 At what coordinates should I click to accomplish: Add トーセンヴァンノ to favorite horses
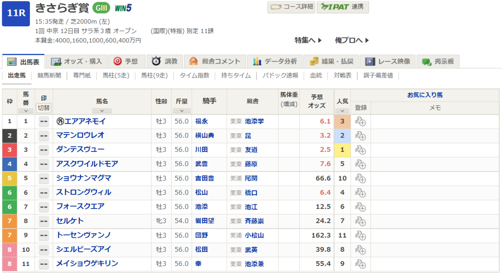tap(361, 235)
